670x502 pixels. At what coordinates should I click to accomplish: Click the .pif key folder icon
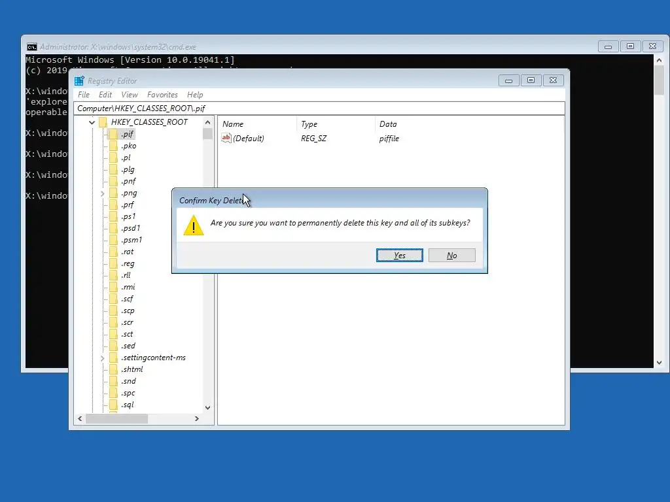pyautogui.click(x=113, y=134)
